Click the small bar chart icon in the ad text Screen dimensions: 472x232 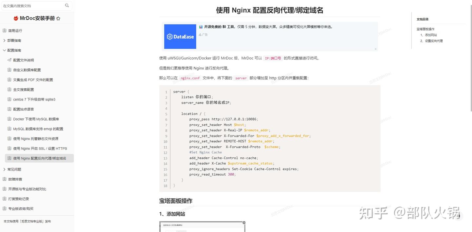(201, 27)
